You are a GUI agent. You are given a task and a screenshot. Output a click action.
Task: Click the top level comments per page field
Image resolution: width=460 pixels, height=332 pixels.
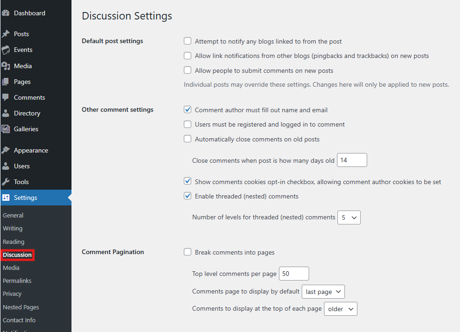pos(294,274)
